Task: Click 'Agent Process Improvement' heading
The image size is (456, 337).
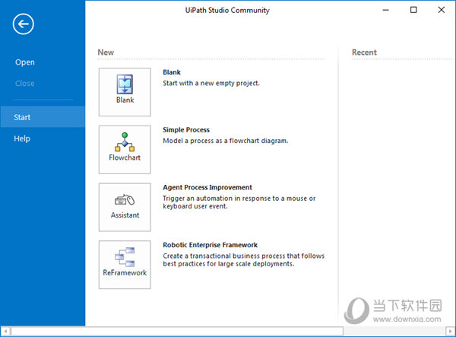Action: (x=207, y=187)
